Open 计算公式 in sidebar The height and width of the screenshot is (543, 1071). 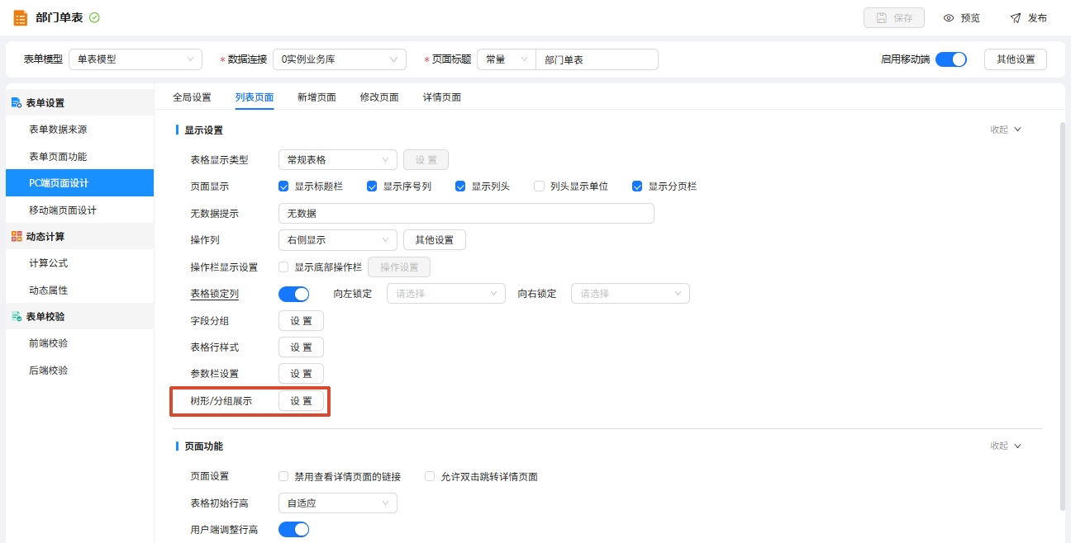(79, 263)
